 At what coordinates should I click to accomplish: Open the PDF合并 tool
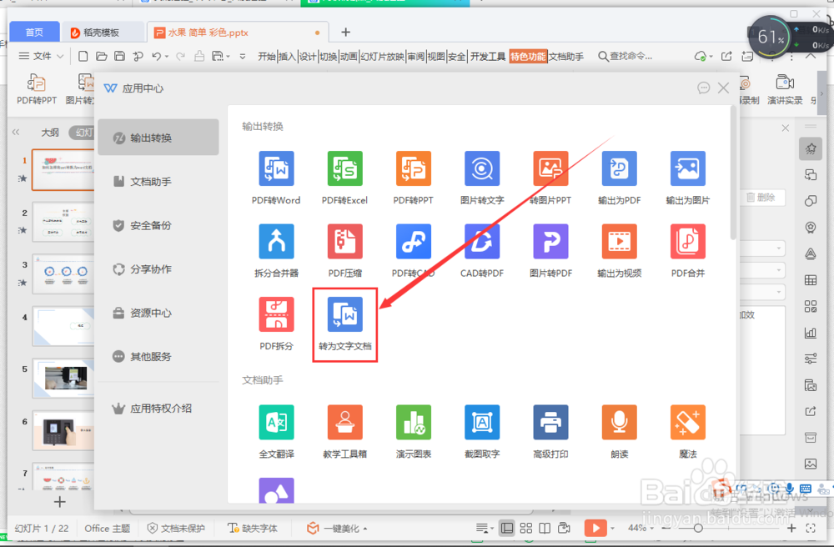point(688,250)
